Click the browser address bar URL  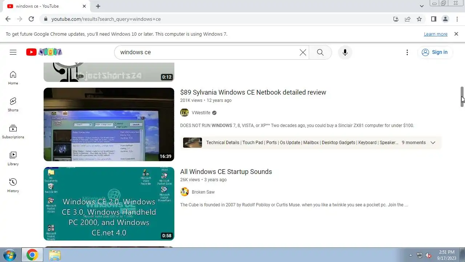click(x=106, y=19)
